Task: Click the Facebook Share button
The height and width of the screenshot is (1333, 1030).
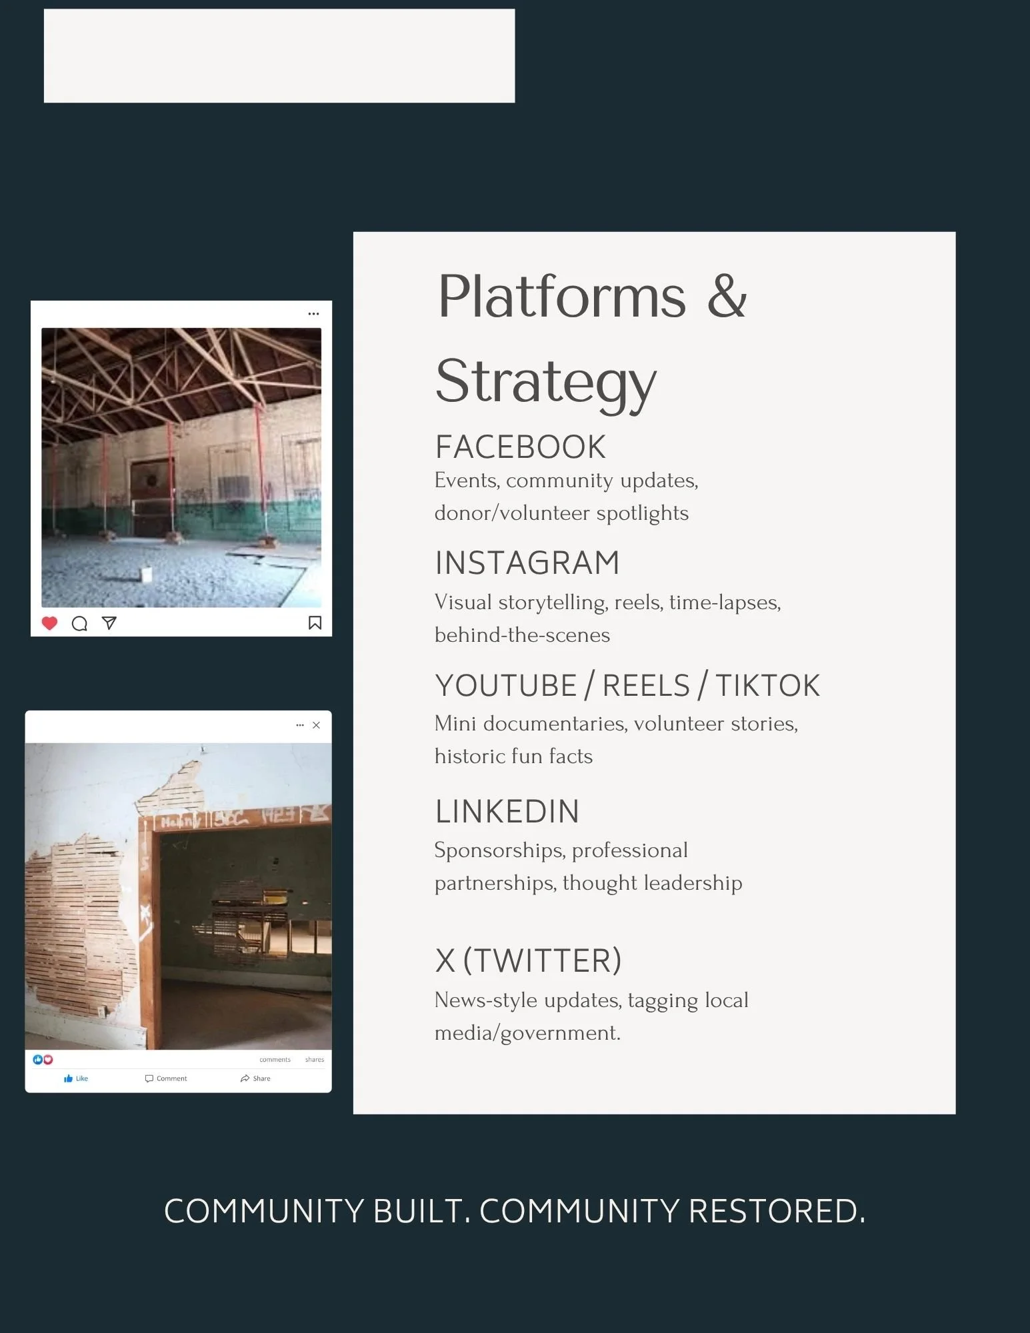Action: point(255,1078)
